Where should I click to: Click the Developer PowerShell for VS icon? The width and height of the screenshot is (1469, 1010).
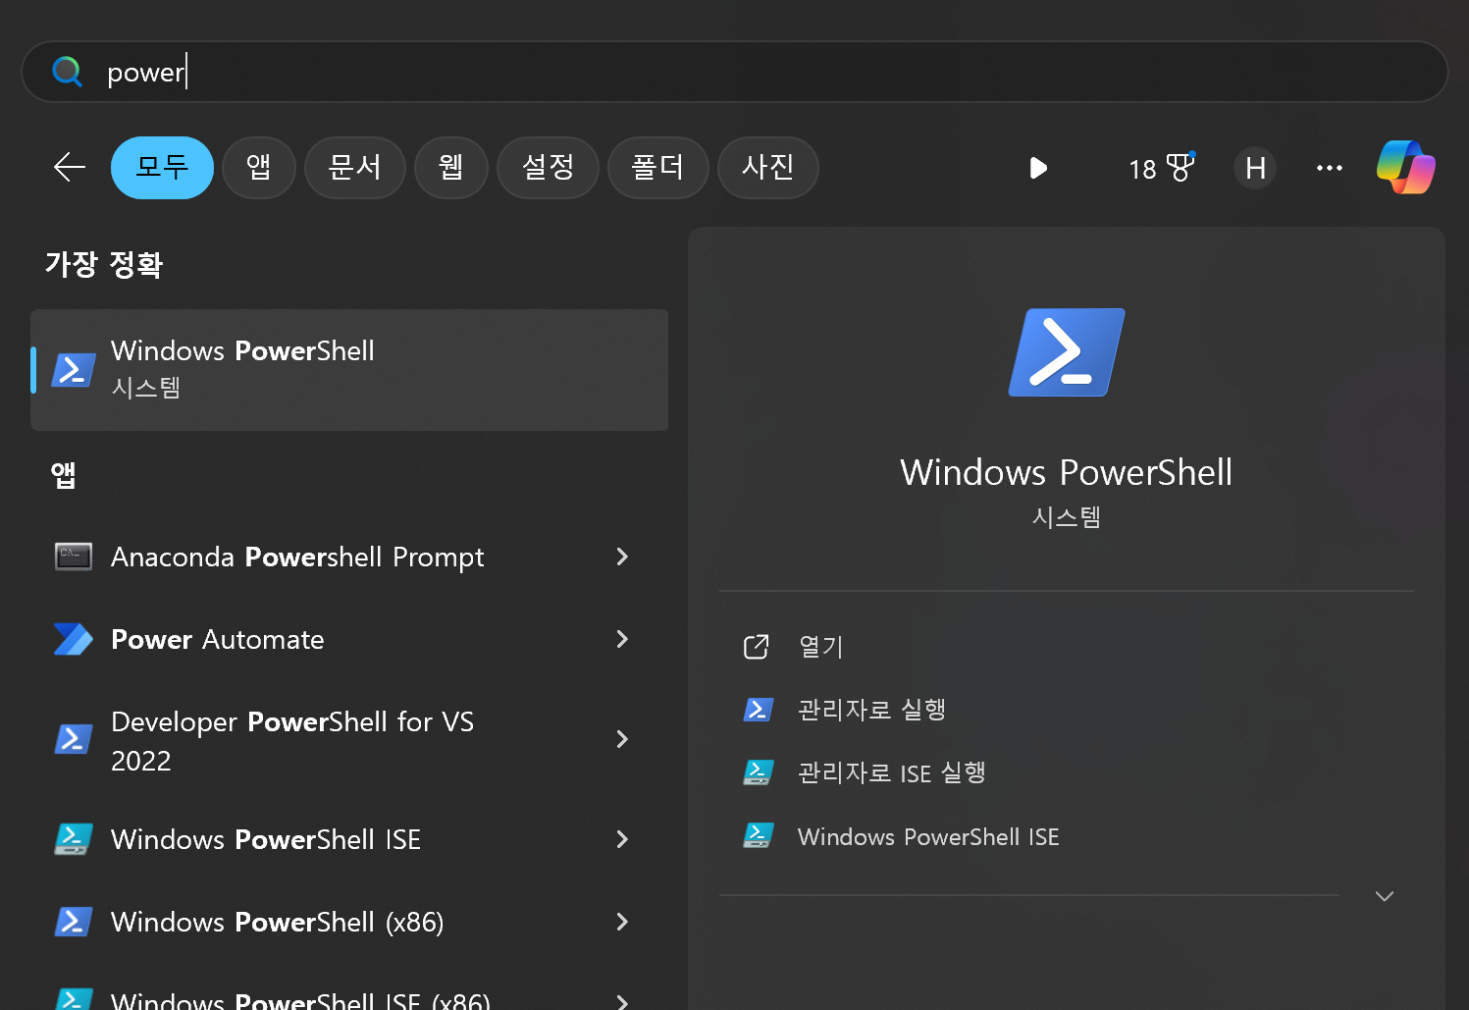tap(74, 739)
